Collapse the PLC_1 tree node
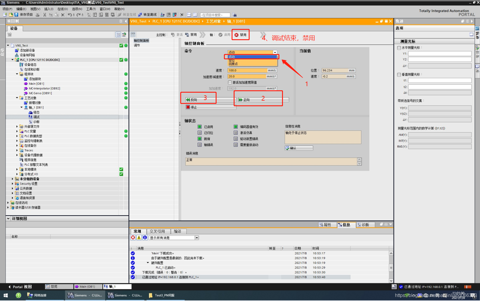This screenshot has height=301, width=480. tap(12, 60)
